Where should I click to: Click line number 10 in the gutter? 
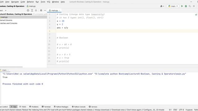point(49,44)
